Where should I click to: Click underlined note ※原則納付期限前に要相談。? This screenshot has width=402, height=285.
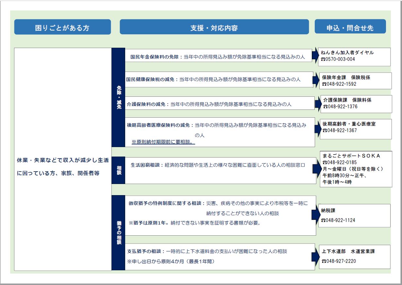click(x=163, y=142)
